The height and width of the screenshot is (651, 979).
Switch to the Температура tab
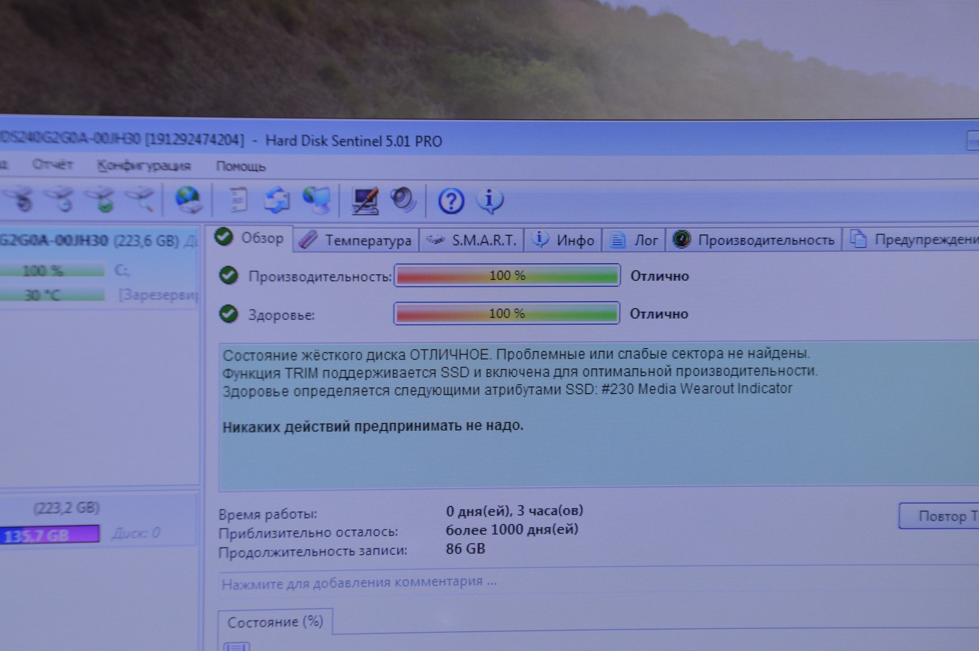pyautogui.click(x=356, y=241)
